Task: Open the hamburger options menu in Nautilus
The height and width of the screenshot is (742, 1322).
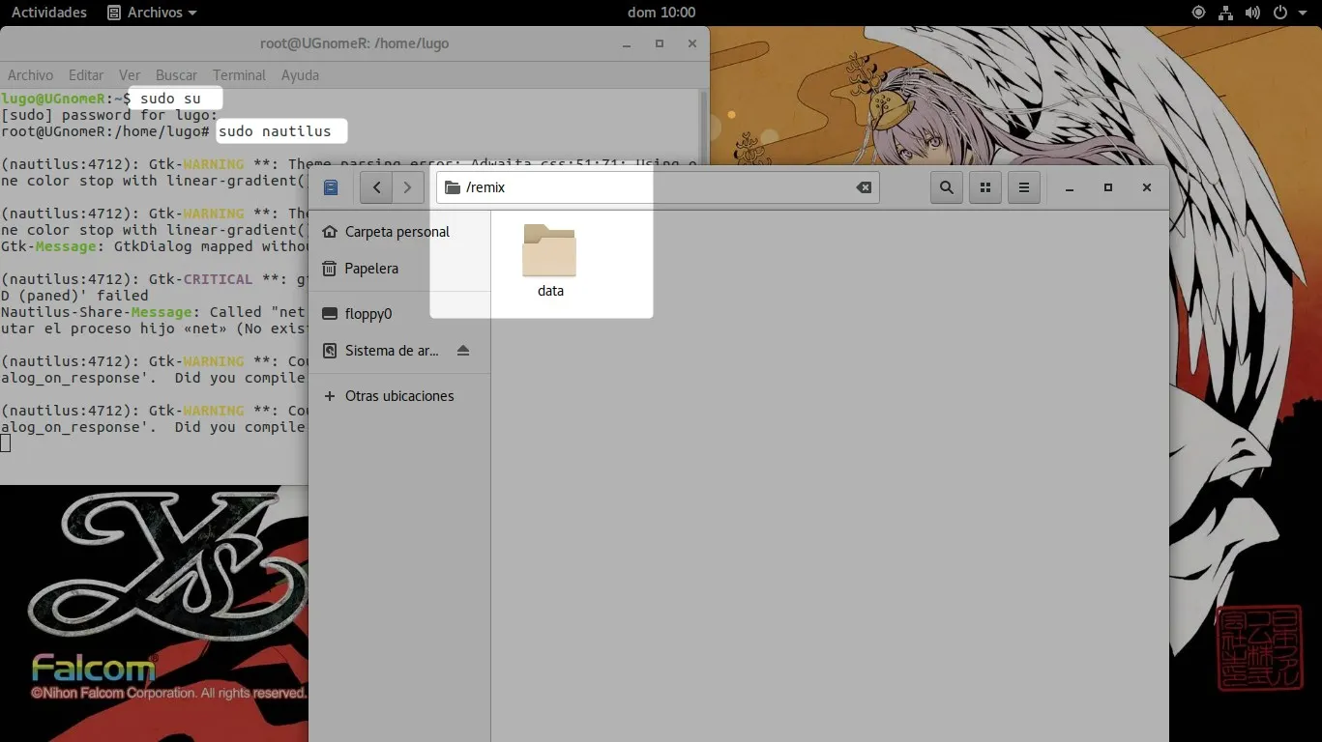Action: (1023, 187)
